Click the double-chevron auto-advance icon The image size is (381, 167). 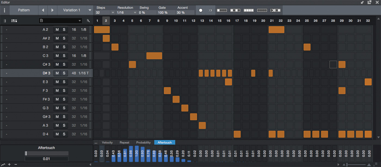[210, 10]
